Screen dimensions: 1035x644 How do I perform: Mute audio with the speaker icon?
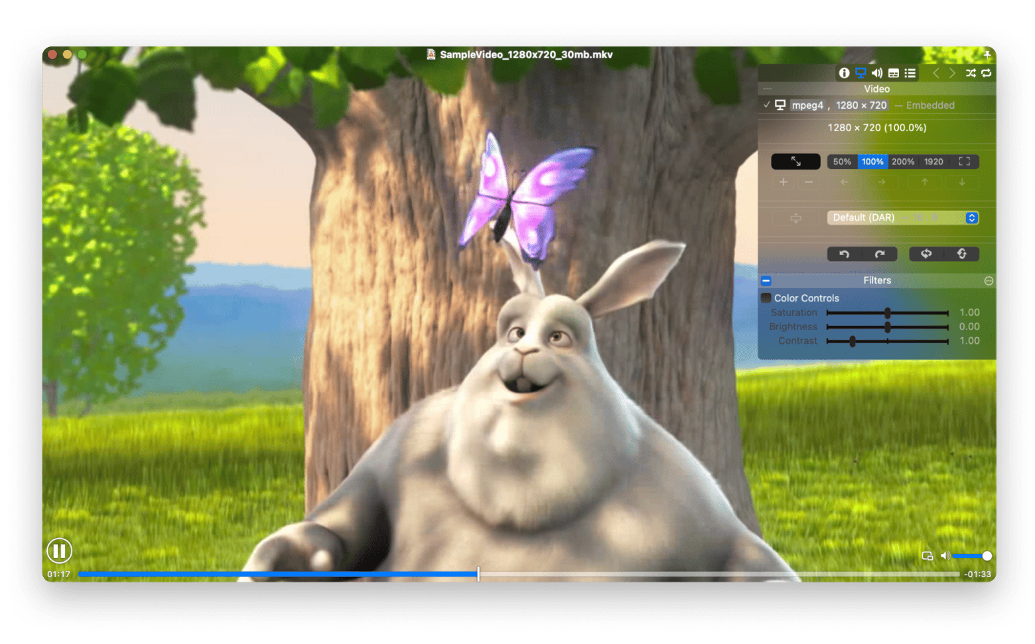[945, 556]
